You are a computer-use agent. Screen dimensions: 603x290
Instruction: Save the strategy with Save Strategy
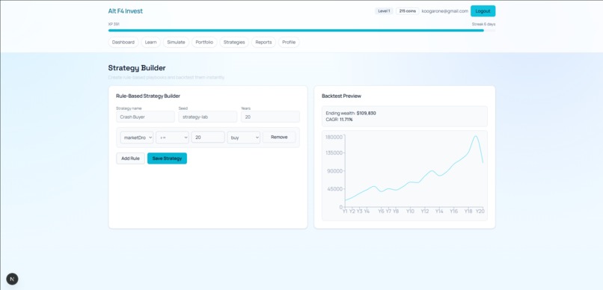(167, 158)
